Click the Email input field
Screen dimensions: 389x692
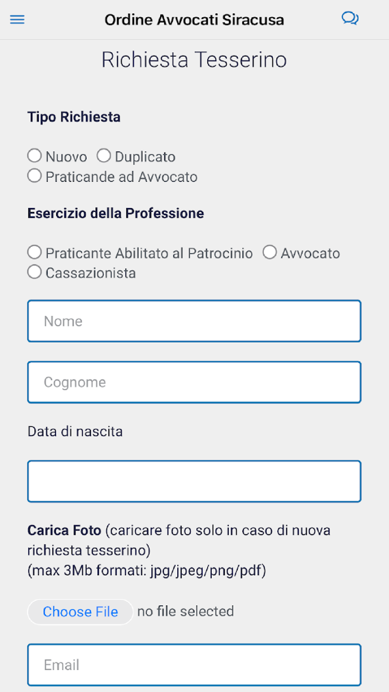(x=194, y=665)
